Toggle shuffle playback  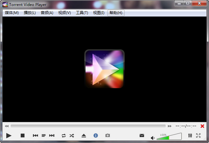(x=72, y=136)
